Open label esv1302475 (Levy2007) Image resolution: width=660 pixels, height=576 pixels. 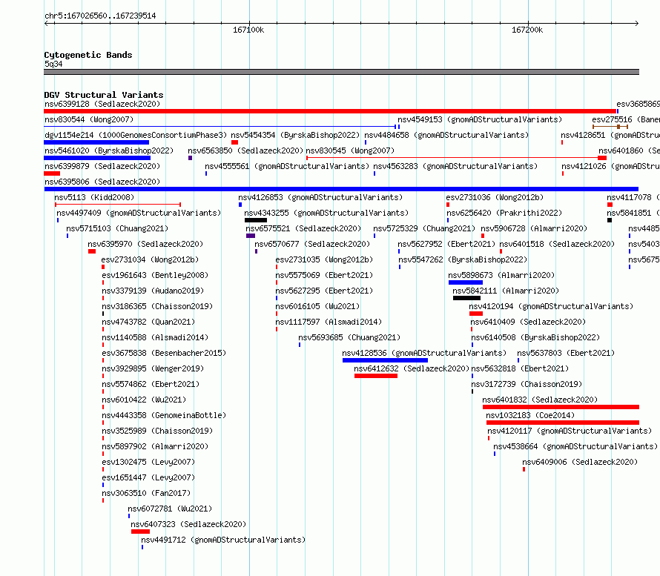click(148, 462)
